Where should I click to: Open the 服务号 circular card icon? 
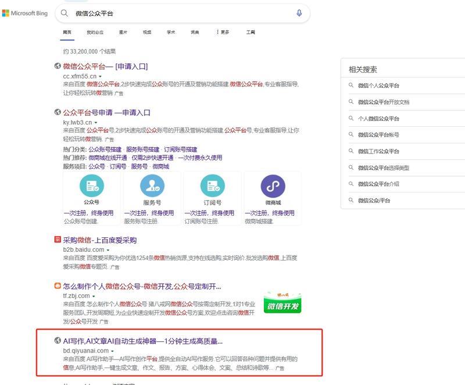(x=152, y=186)
